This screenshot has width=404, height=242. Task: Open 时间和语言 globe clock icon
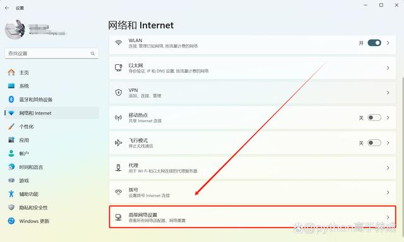tap(11, 167)
